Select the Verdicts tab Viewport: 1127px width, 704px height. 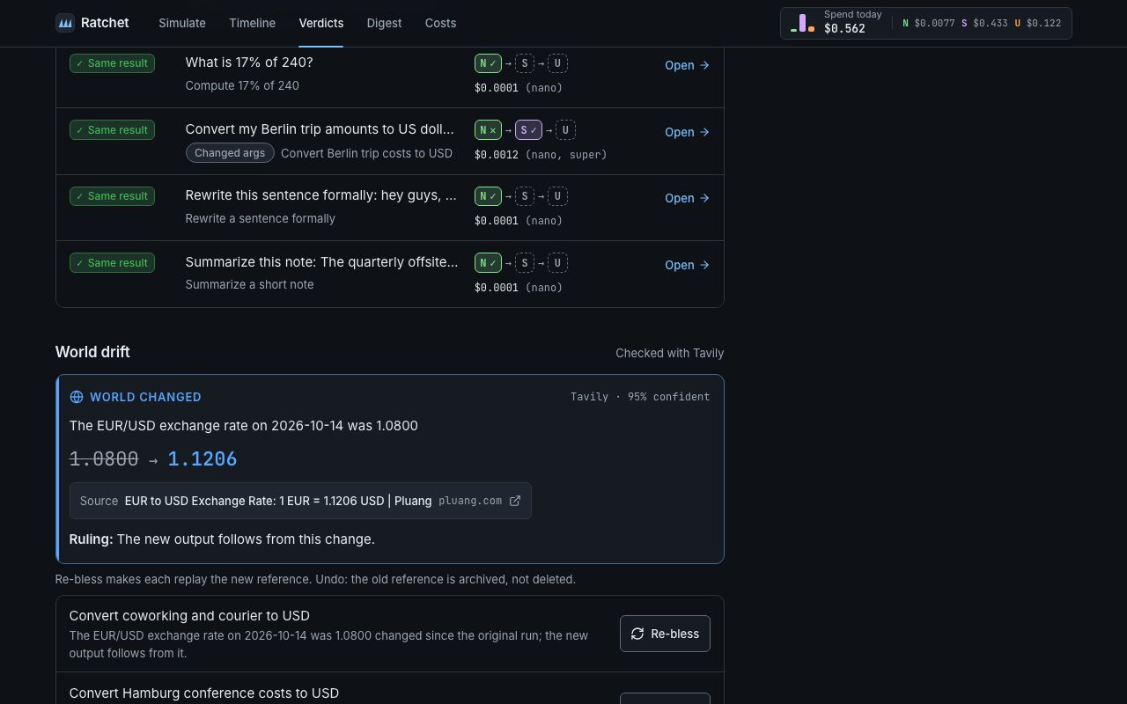(321, 23)
